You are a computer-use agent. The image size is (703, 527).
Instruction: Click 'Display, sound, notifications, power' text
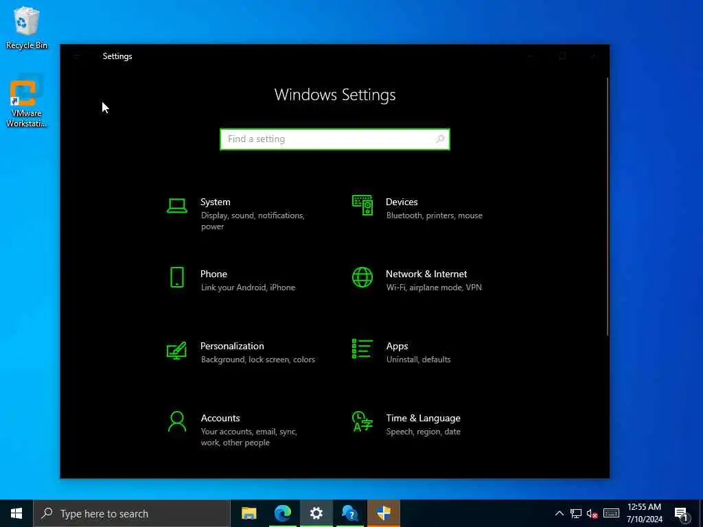pyautogui.click(x=253, y=221)
